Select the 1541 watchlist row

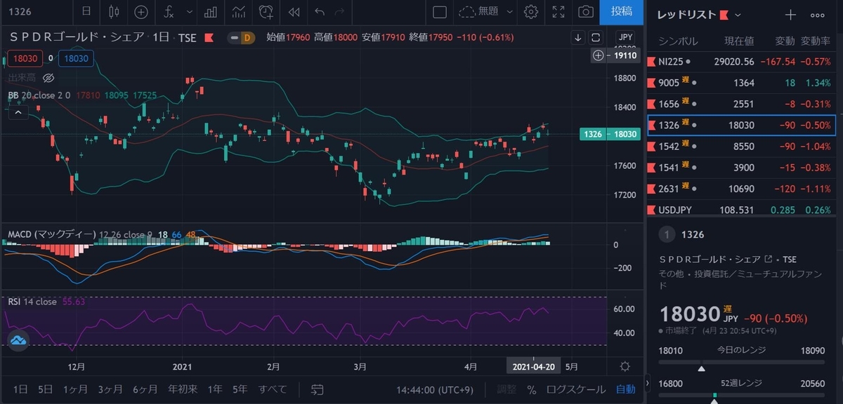tap(741, 168)
